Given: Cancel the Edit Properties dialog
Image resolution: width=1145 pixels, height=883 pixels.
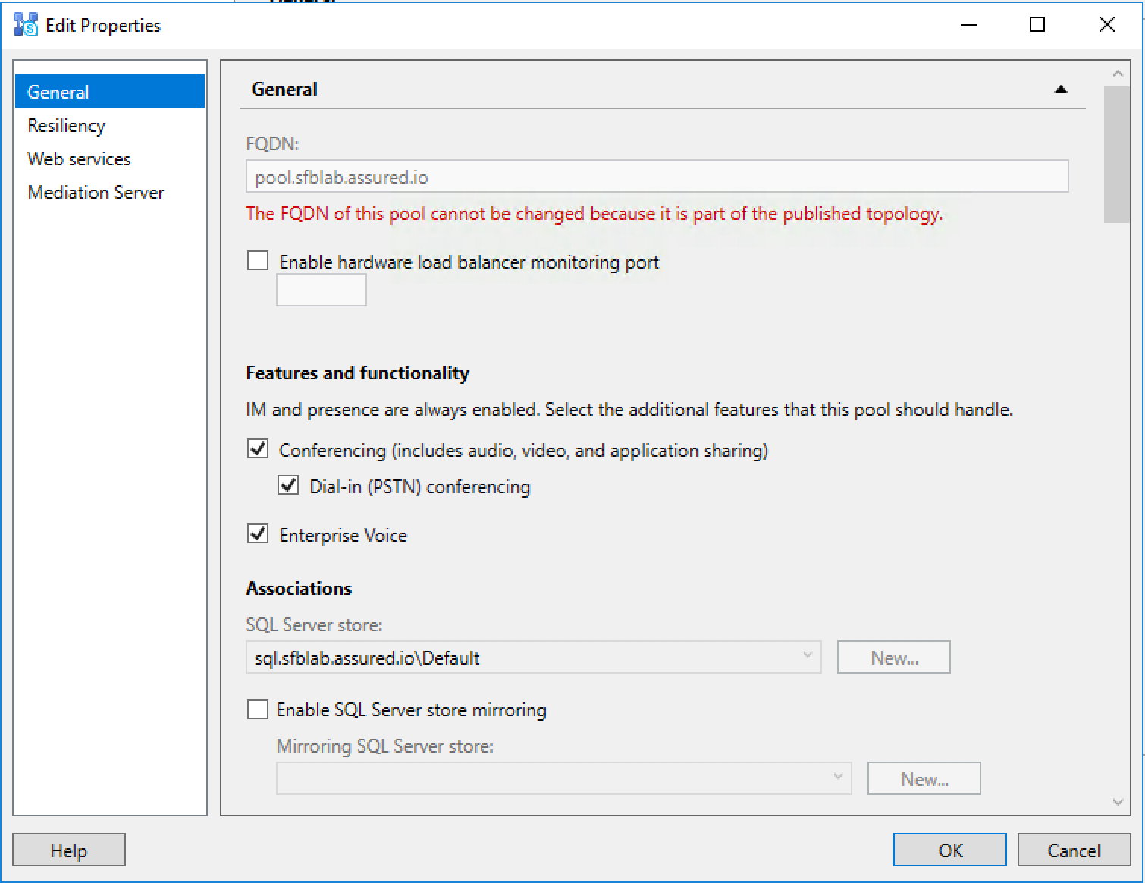Looking at the screenshot, I should point(1074,850).
